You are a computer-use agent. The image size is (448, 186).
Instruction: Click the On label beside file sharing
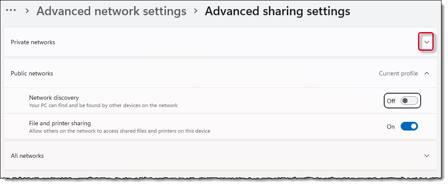coord(391,127)
